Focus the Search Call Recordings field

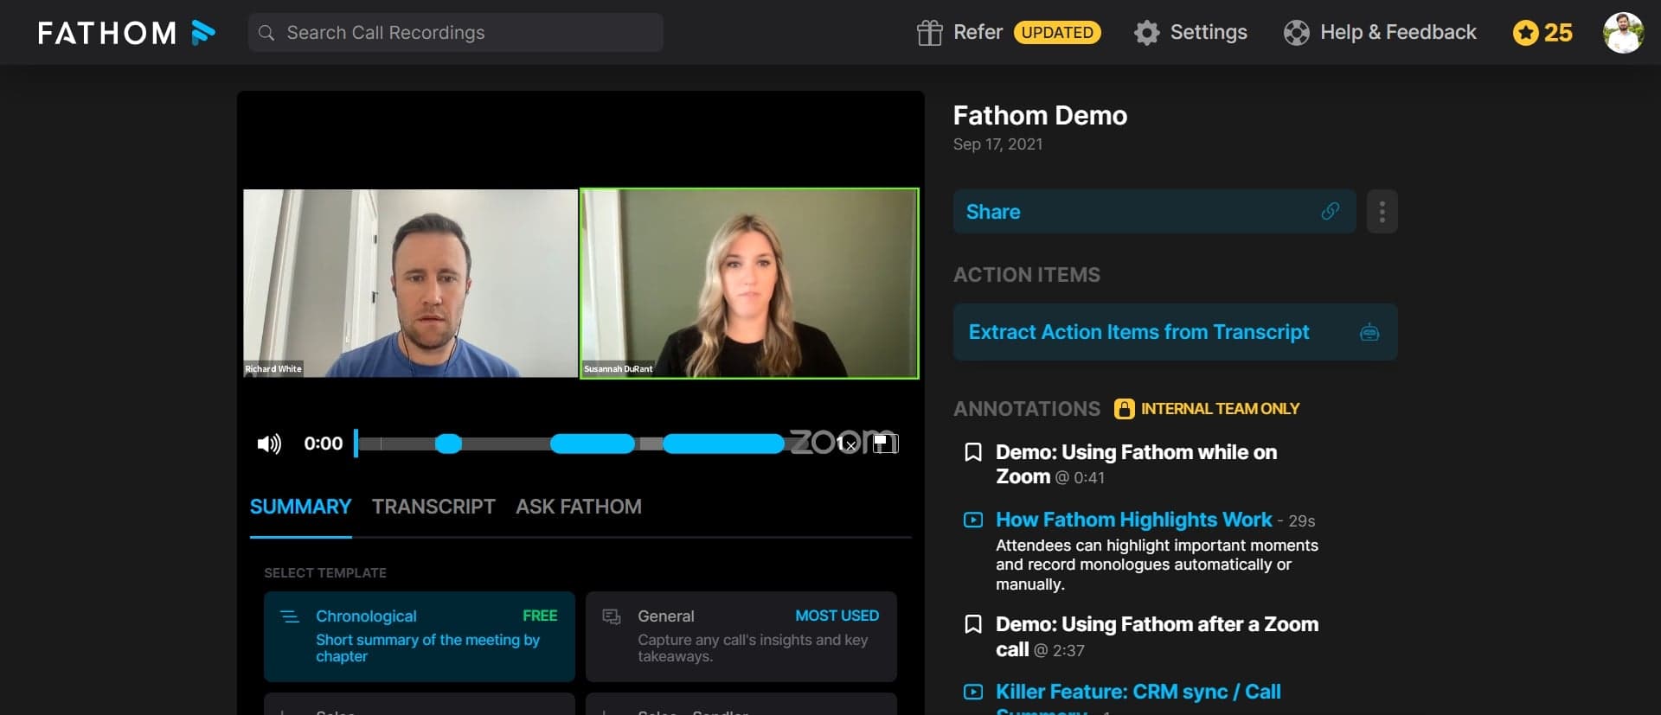pos(467,33)
